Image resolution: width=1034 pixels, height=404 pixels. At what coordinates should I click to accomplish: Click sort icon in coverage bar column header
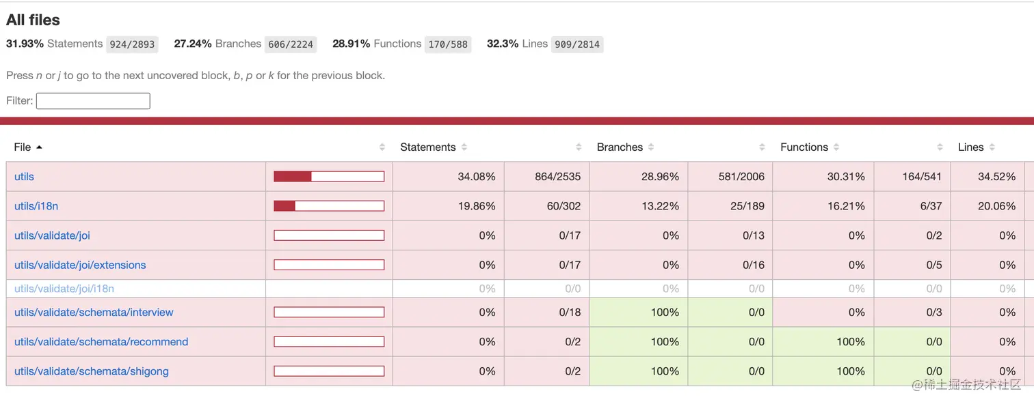point(382,147)
